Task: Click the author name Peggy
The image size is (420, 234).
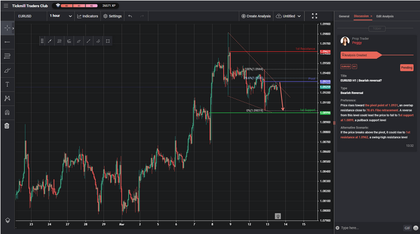Action: [x=357, y=43]
